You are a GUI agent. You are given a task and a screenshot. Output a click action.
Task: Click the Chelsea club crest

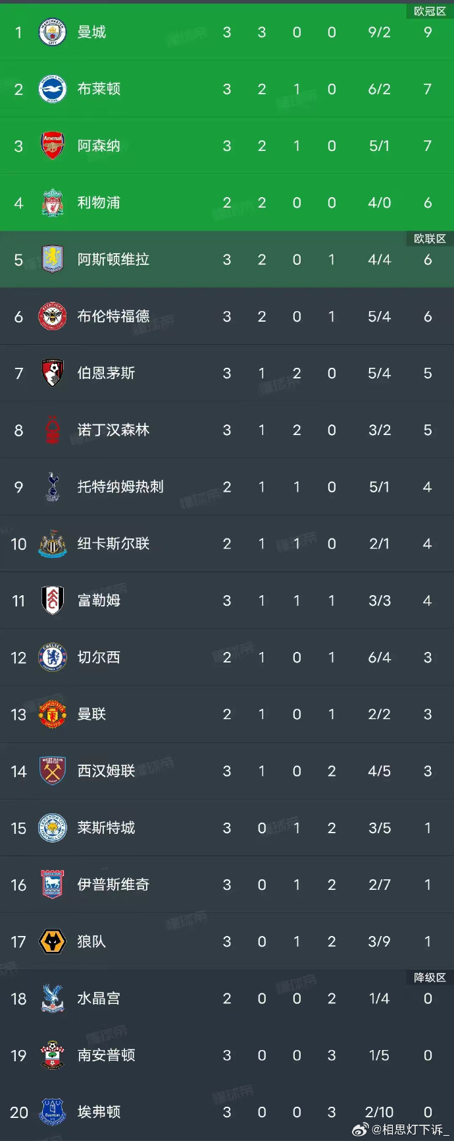(x=53, y=657)
